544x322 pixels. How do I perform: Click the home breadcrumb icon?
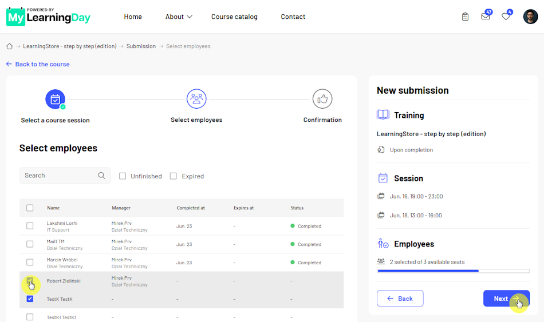tap(9, 46)
